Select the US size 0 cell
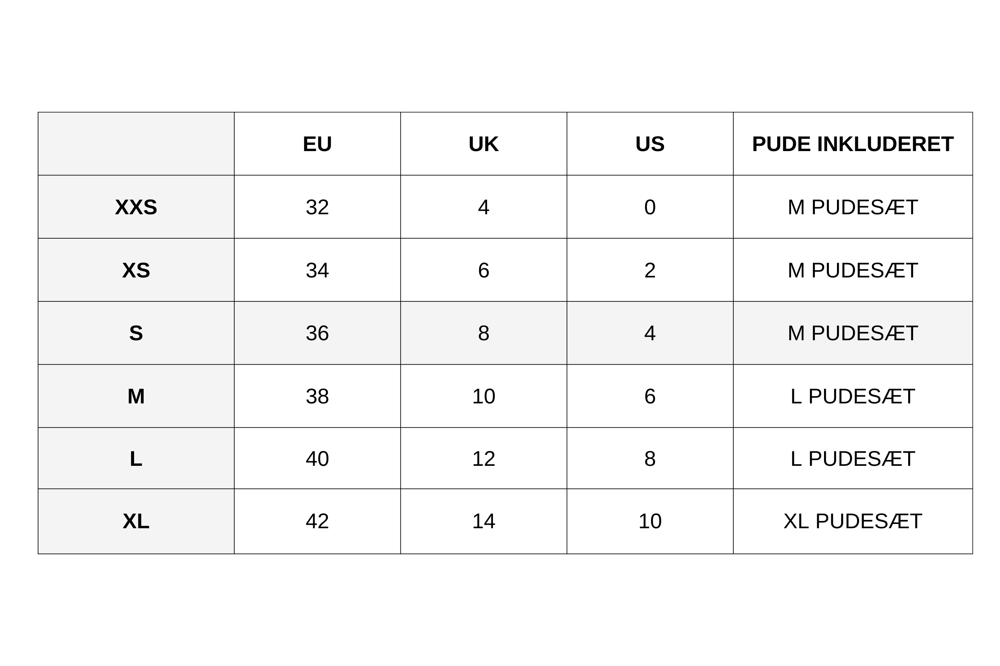The height and width of the screenshot is (666, 1000). 650,207
